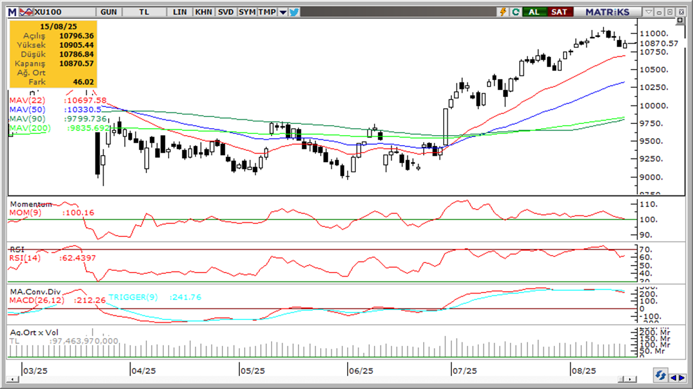Open the TMP template button
Screen dimensions: 693x389
pos(267,12)
